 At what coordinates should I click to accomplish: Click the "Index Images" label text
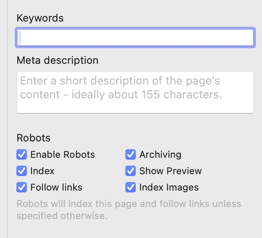(169, 187)
